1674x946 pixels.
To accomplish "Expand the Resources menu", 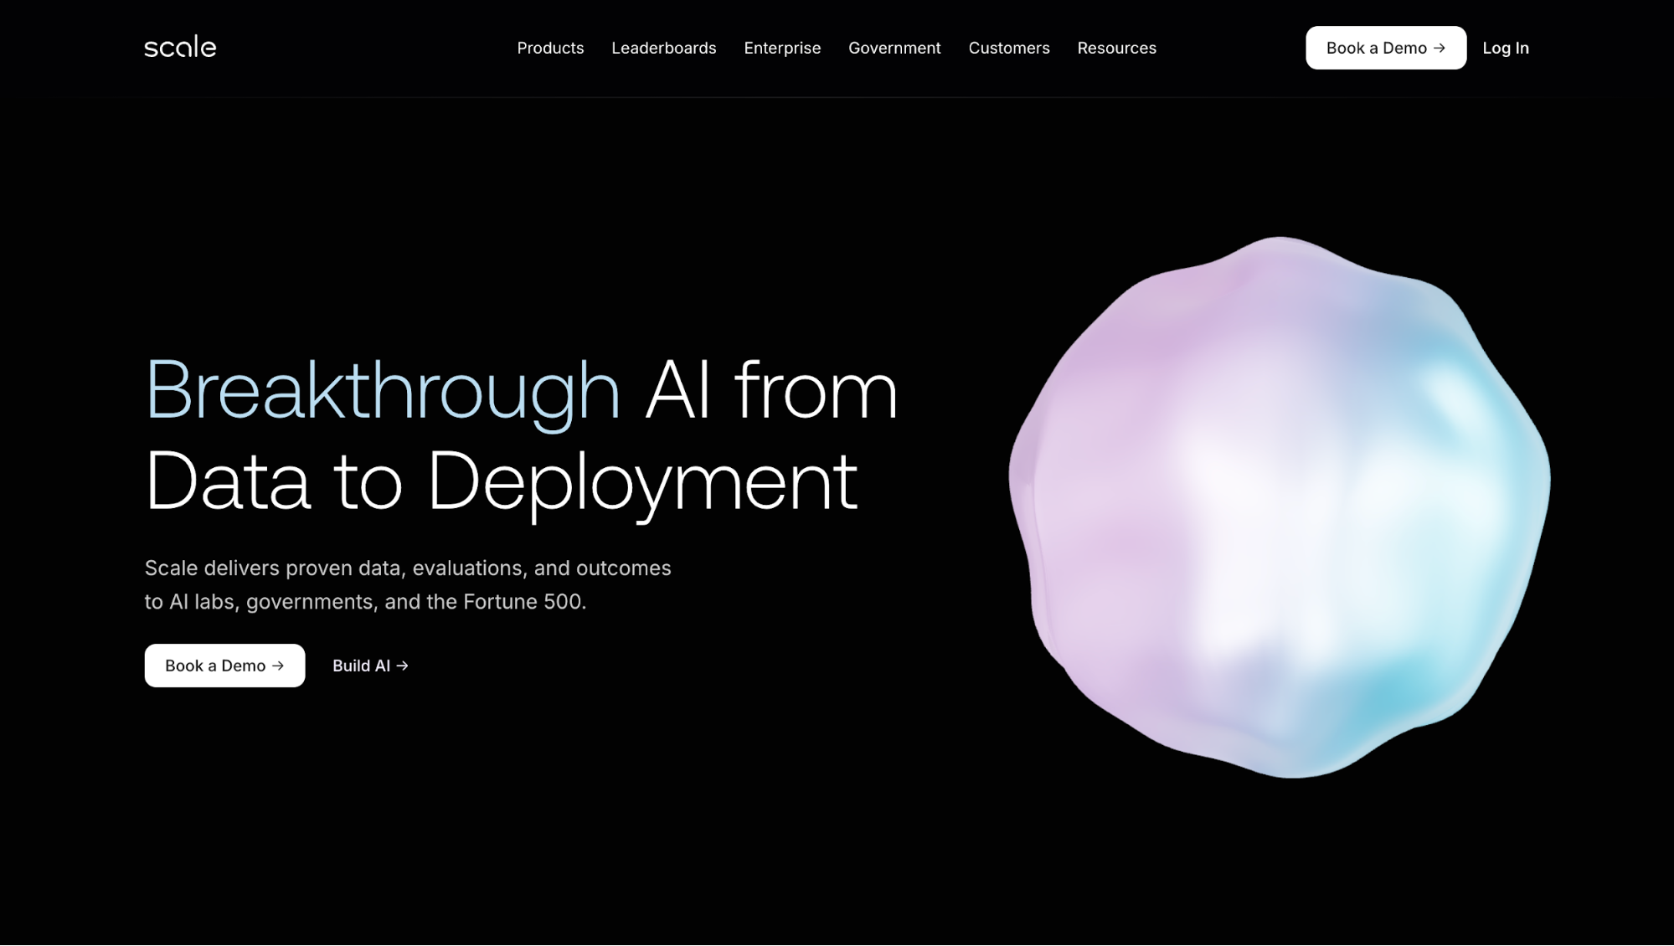I will click(x=1116, y=48).
